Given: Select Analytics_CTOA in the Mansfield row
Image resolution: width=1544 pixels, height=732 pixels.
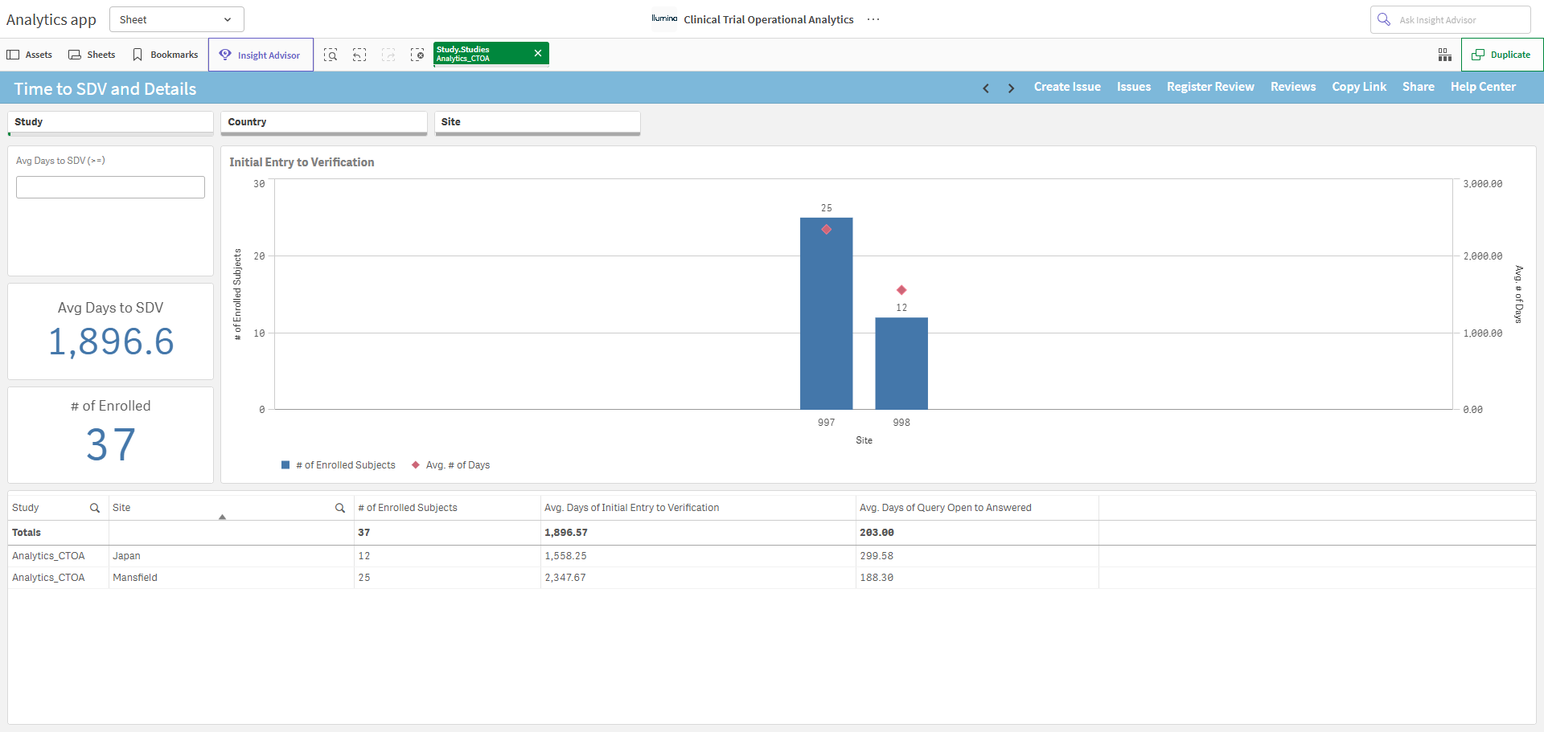Looking at the screenshot, I should click(x=48, y=578).
